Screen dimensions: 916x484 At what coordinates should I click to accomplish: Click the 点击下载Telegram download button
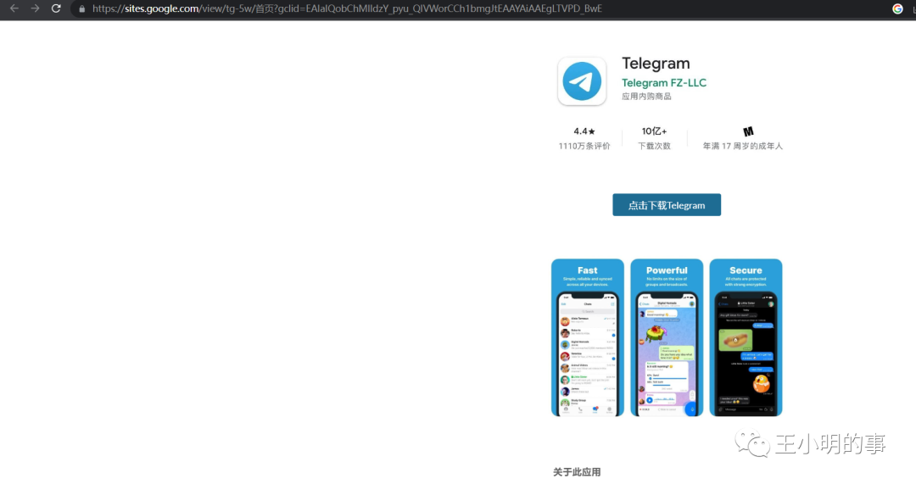(x=667, y=205)
